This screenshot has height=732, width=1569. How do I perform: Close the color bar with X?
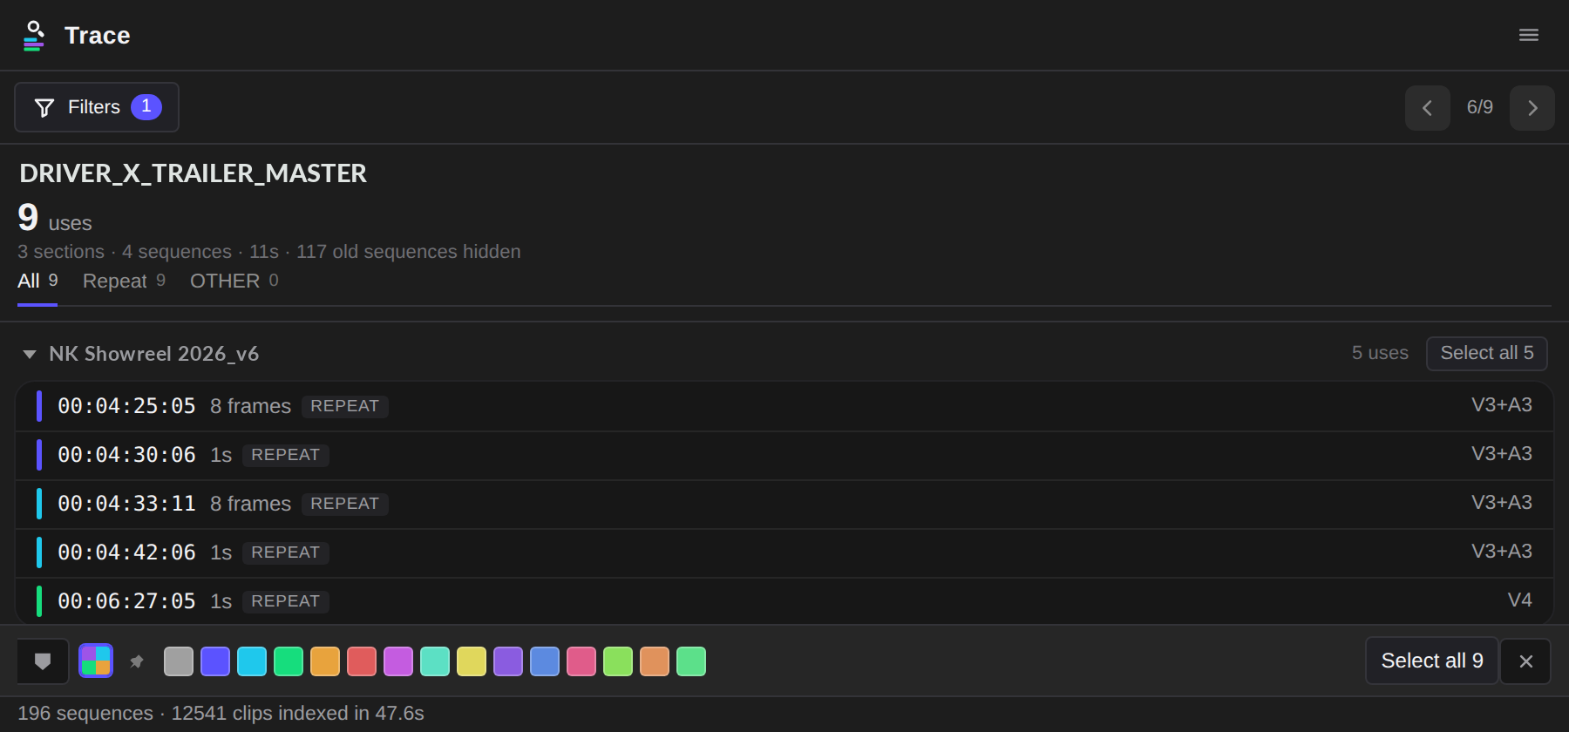pyautogui.click(x=1525, y=661)
